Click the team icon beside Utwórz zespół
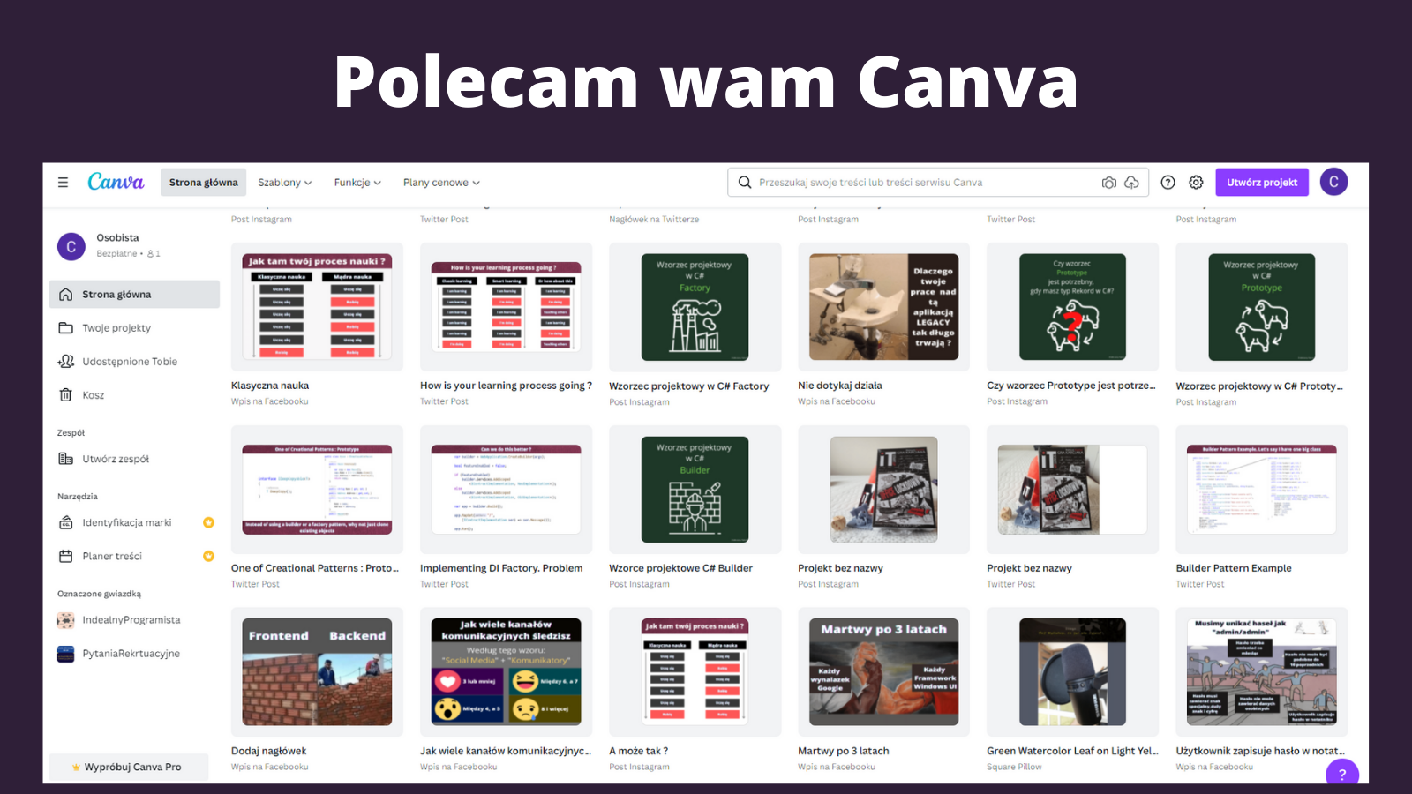The image size is (1412, 794). tap(65, 459)
